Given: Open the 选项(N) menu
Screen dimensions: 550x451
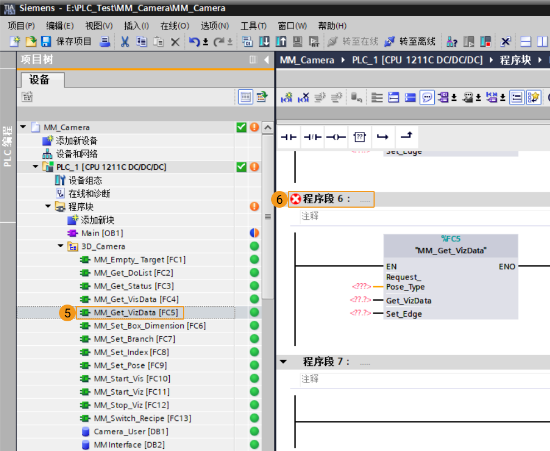Looking at the screenshot, I should (x=215, y=26).
